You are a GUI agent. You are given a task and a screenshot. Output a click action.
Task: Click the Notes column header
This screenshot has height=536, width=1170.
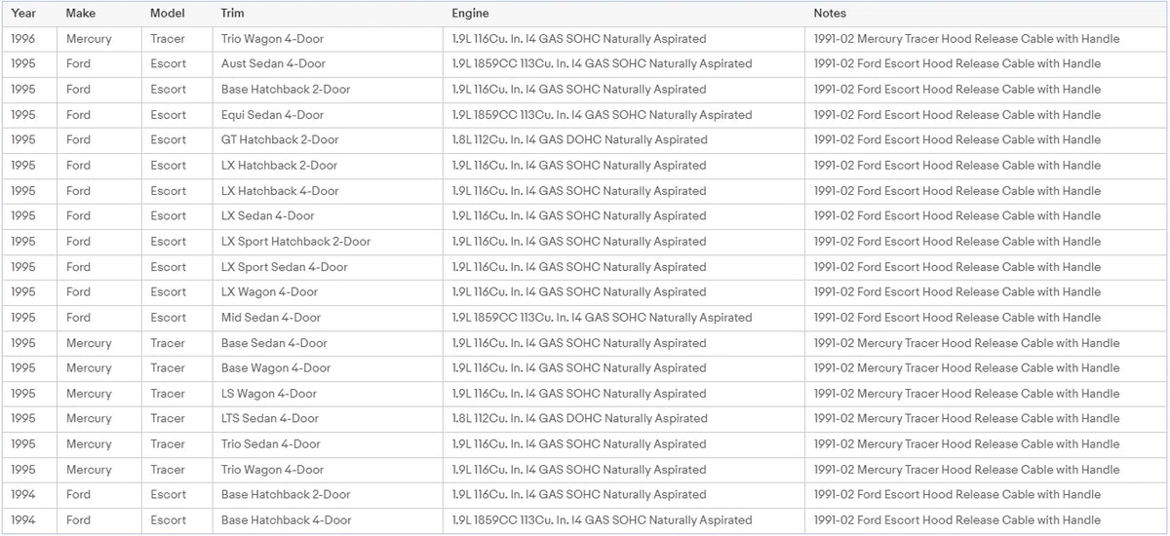[x=986, y=14]
